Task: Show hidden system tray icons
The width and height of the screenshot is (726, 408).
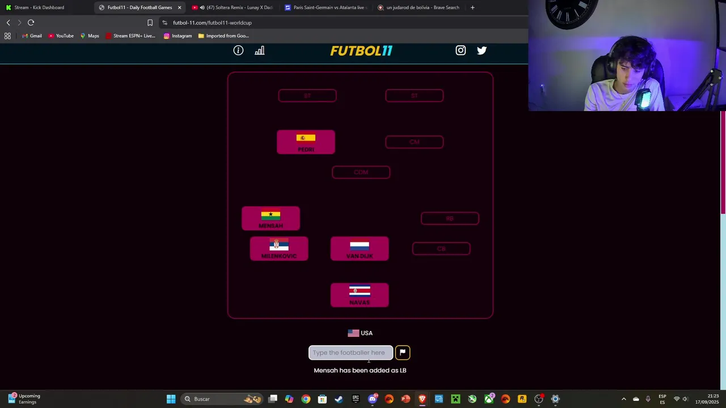Action: pyautogui.click(x=623, y=399)
